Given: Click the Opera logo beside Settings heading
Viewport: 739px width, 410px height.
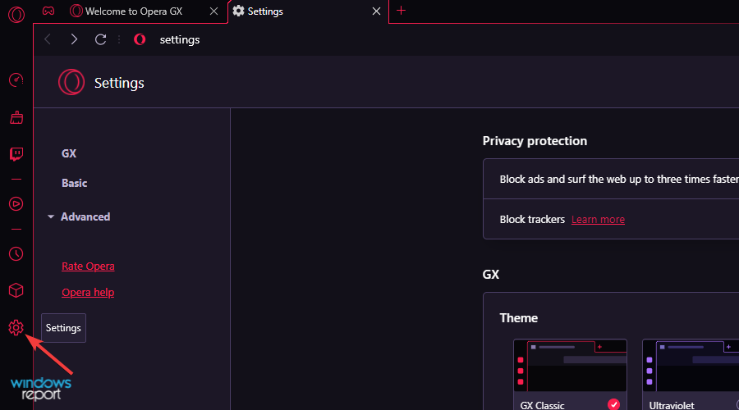Looking at the screenshot, I should tap(71, 82).
